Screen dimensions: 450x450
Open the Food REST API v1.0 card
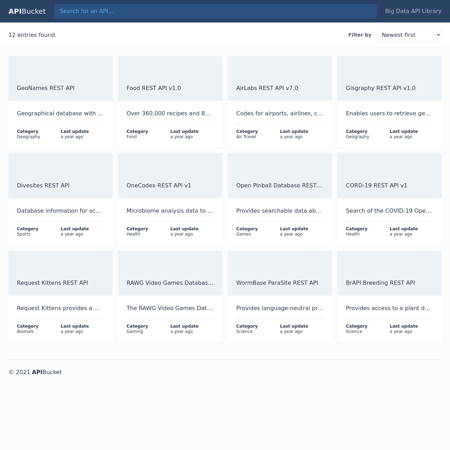tap(170, 102)
